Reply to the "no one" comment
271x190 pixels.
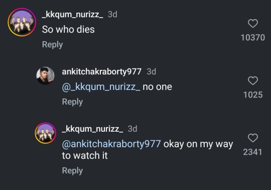pos(72,102)
